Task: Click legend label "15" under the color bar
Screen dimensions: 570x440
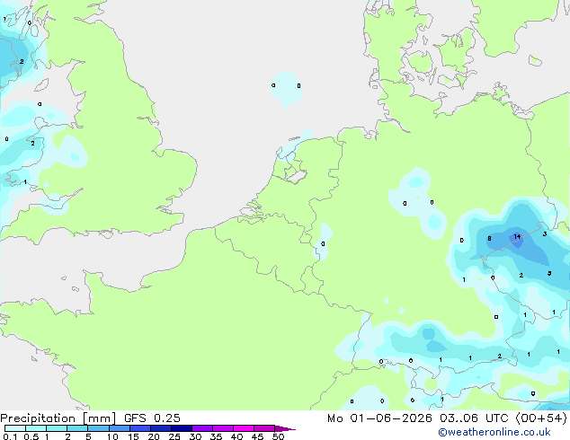Action: pos(133,436)
